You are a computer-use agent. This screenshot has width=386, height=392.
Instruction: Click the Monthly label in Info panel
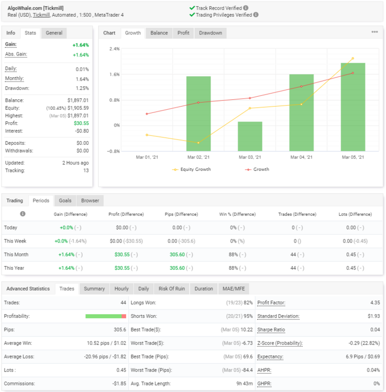click(14, 78)
